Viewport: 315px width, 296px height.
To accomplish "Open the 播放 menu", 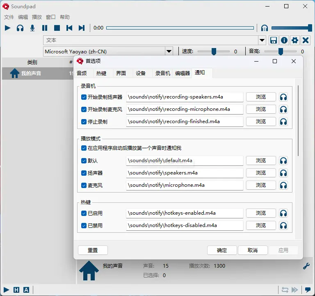I will point(37,17).
